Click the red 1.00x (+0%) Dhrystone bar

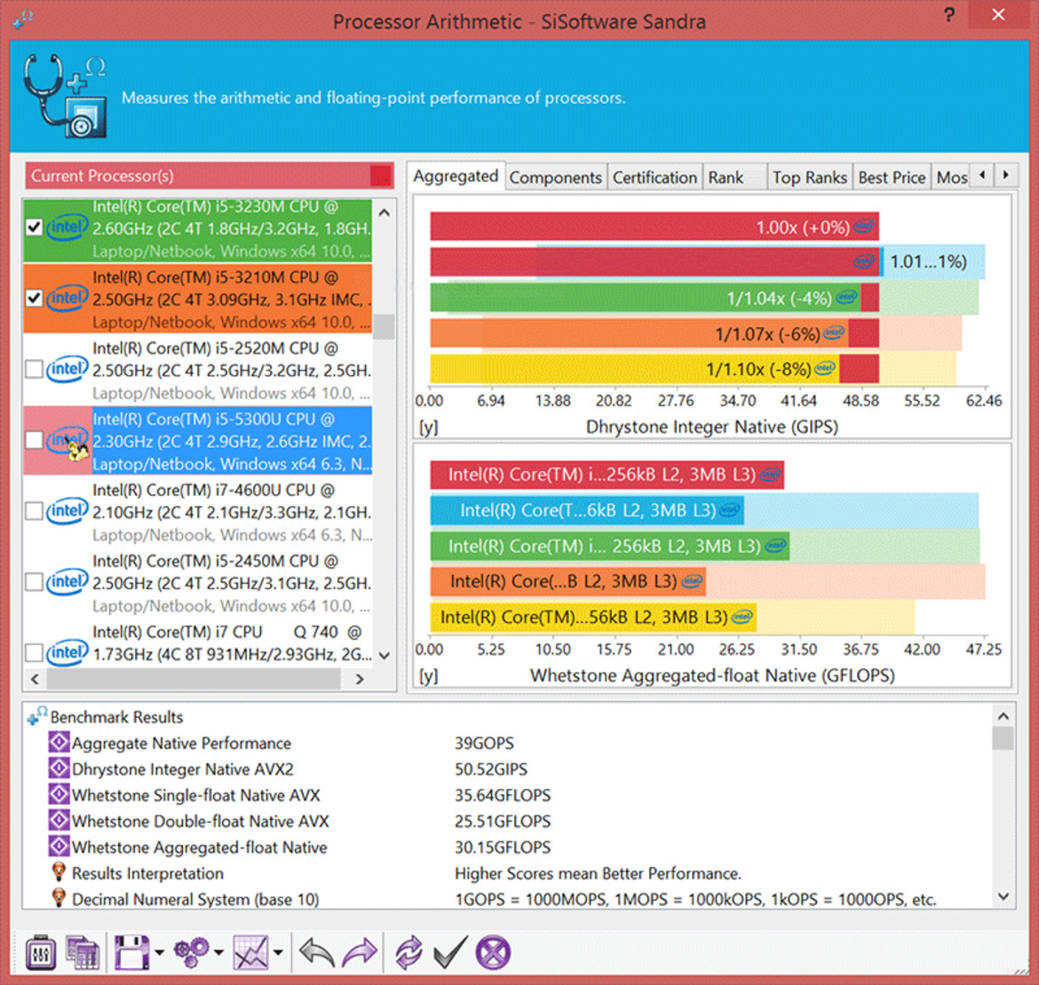(654, 226)
